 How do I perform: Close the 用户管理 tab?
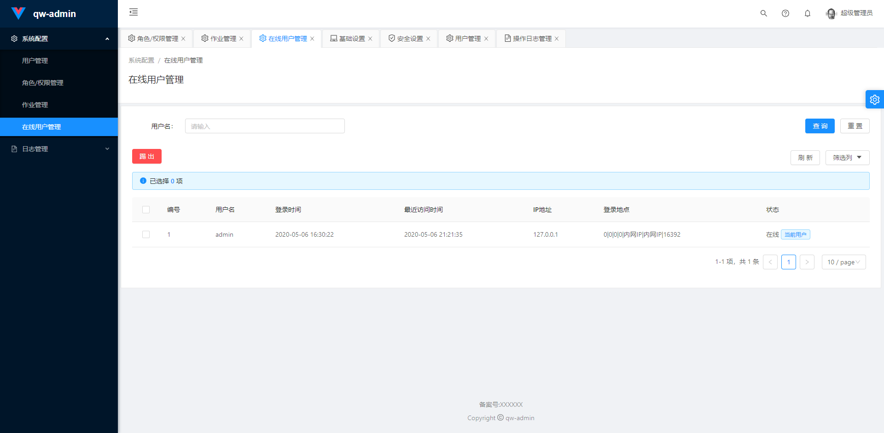click(486, 39)
